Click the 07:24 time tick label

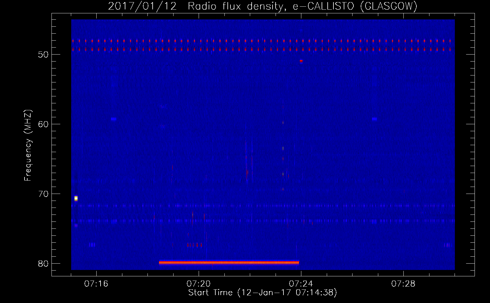point(301,284)
